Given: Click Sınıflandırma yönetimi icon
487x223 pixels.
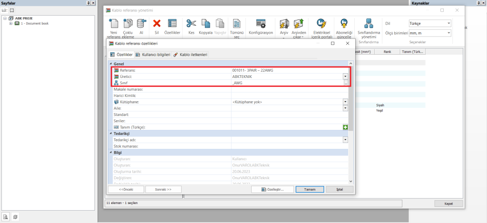Looking at the screenshot, I should tap(368, 24).
